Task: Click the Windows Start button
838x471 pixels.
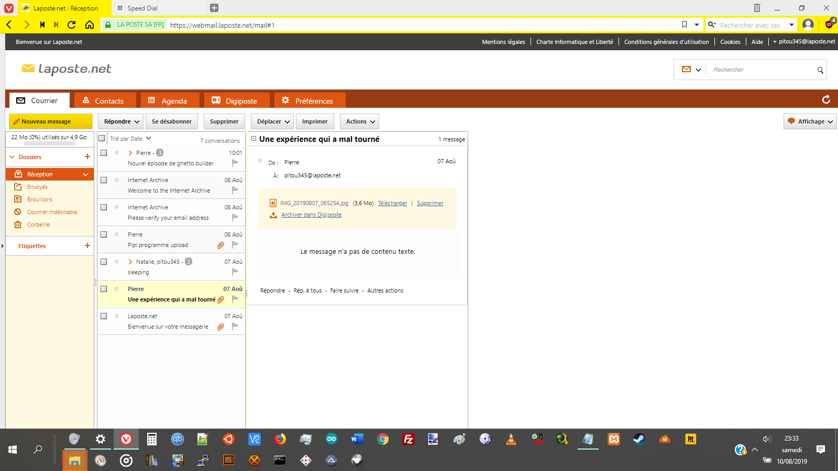Action: (x=13, y=450)
